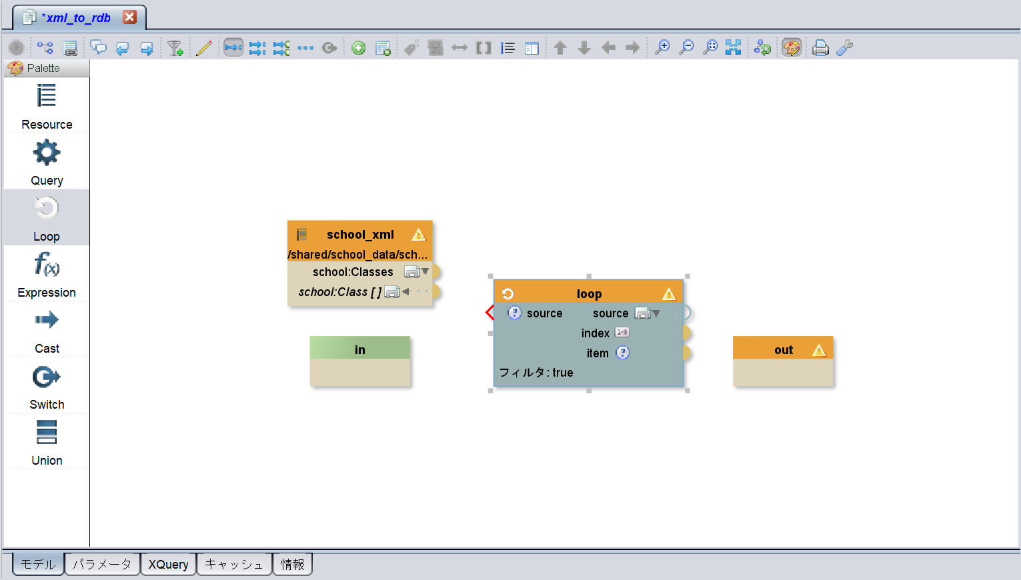The image size is (1021, 580).
Task: Click the next comment bubble icon
Action: click(147, 48)
